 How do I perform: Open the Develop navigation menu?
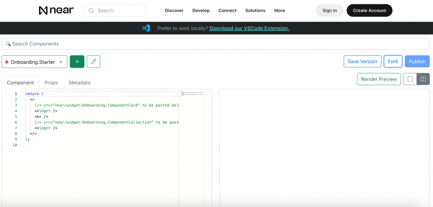coord(201,11)
